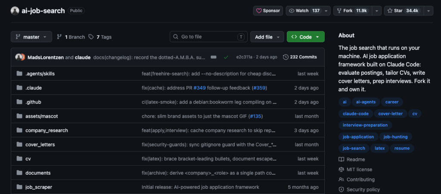Open PR #135 link in assets/mascot commit
The height and width of the screenshot is (194, 441).
(x=255, y=116)
